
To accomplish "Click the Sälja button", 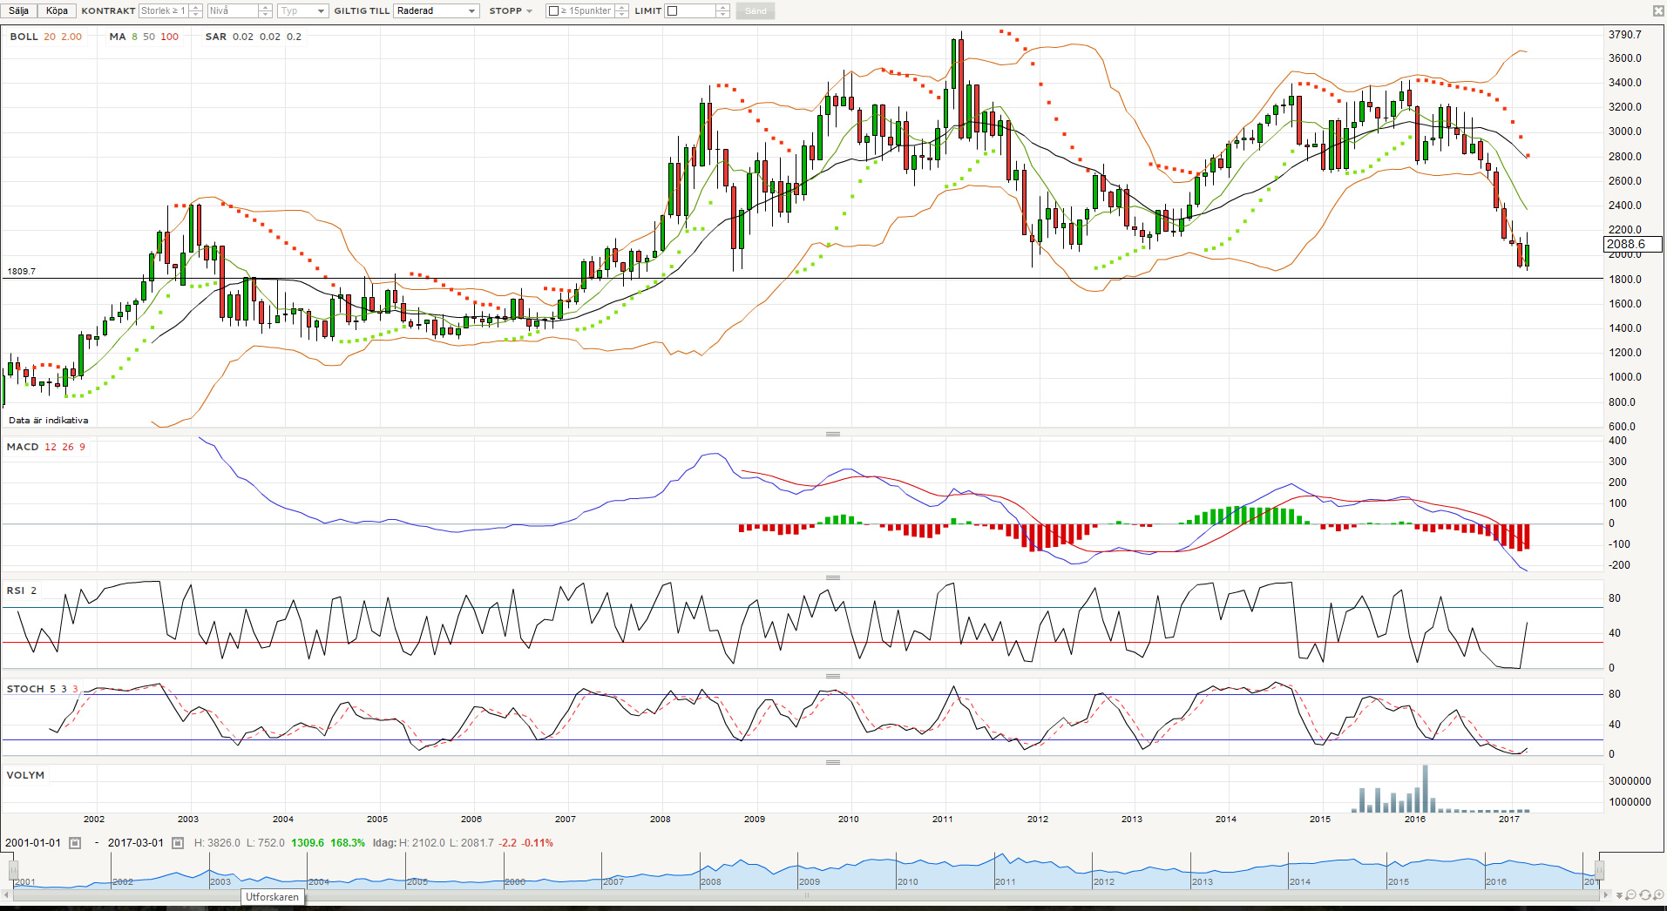I will click(x=19, y=11).
